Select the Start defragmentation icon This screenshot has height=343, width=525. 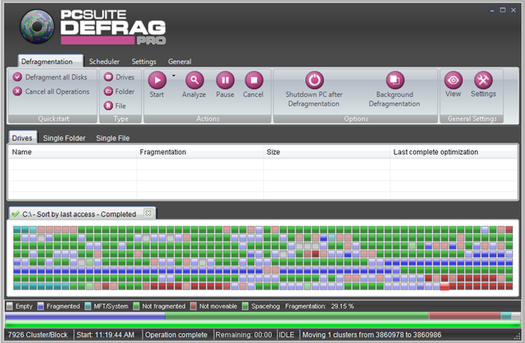click(156, 80)
